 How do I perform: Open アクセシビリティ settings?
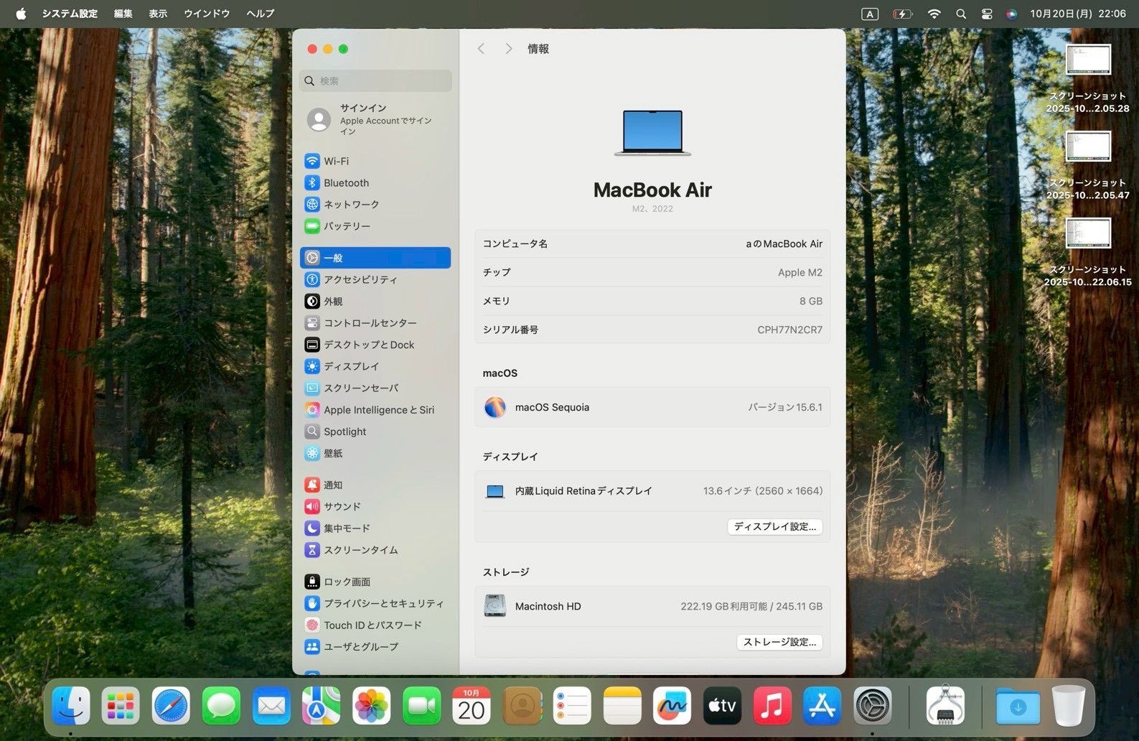360,279
